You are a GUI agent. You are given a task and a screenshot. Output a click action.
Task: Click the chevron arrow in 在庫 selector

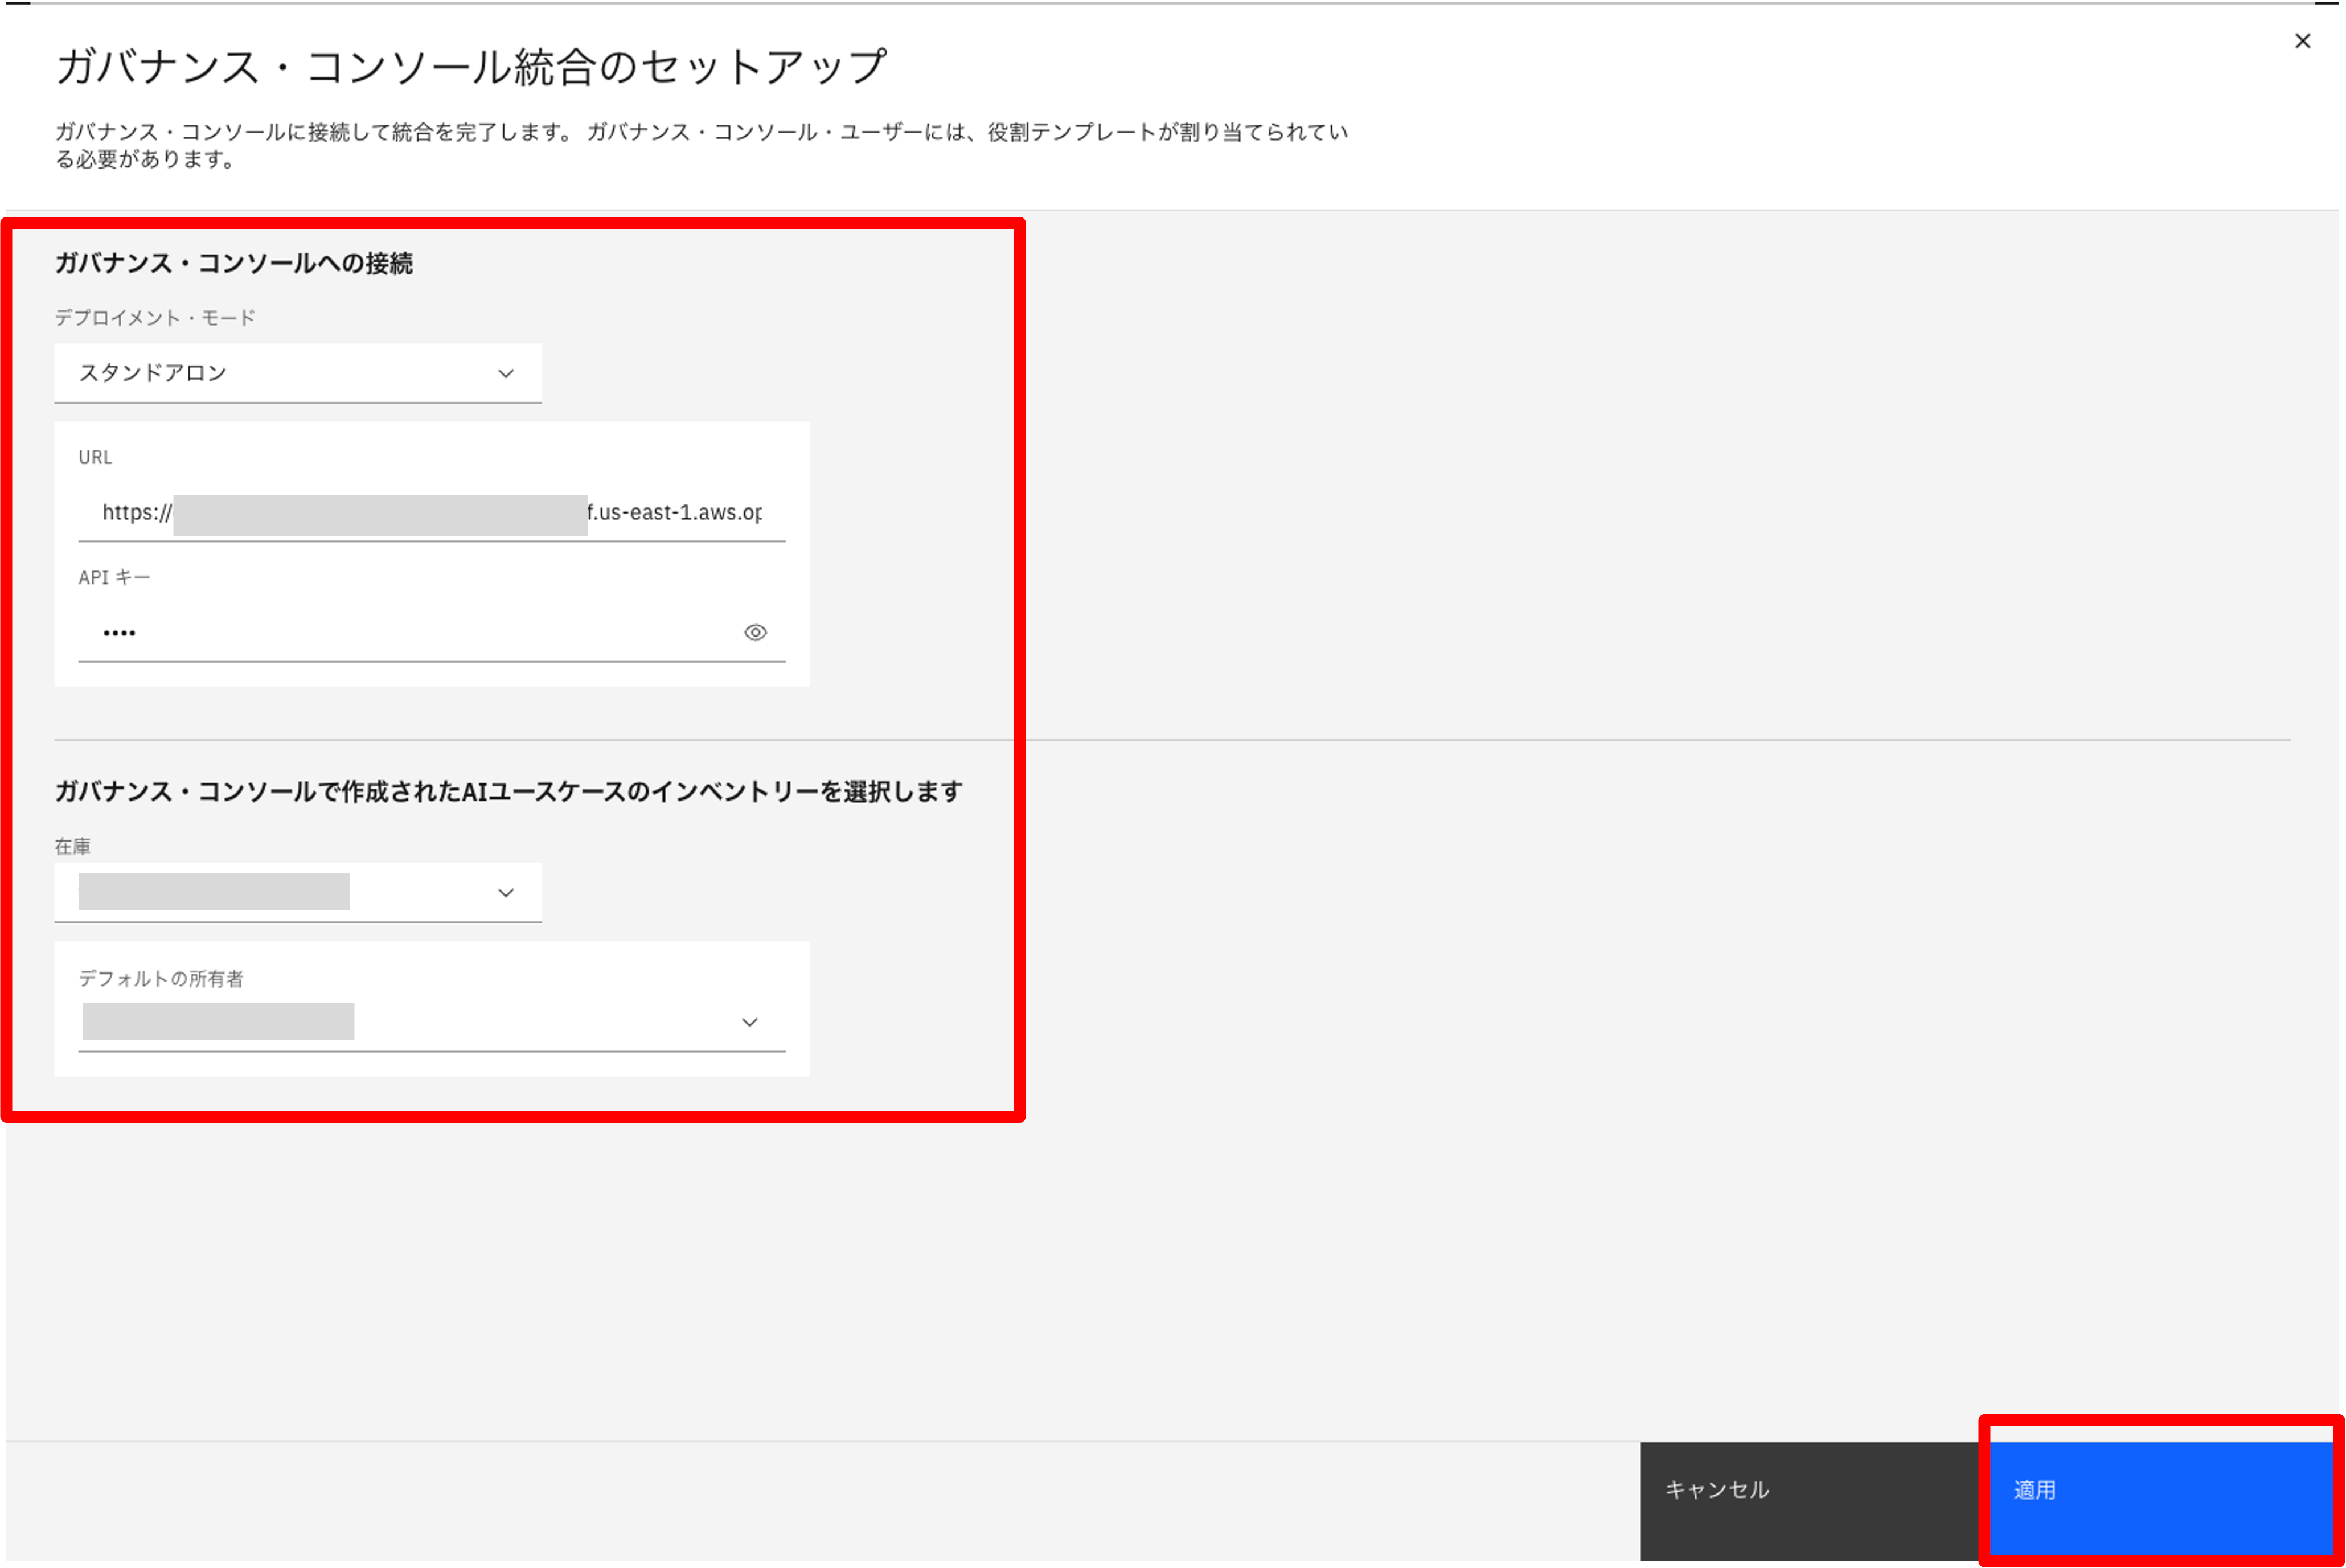[506, 892]
